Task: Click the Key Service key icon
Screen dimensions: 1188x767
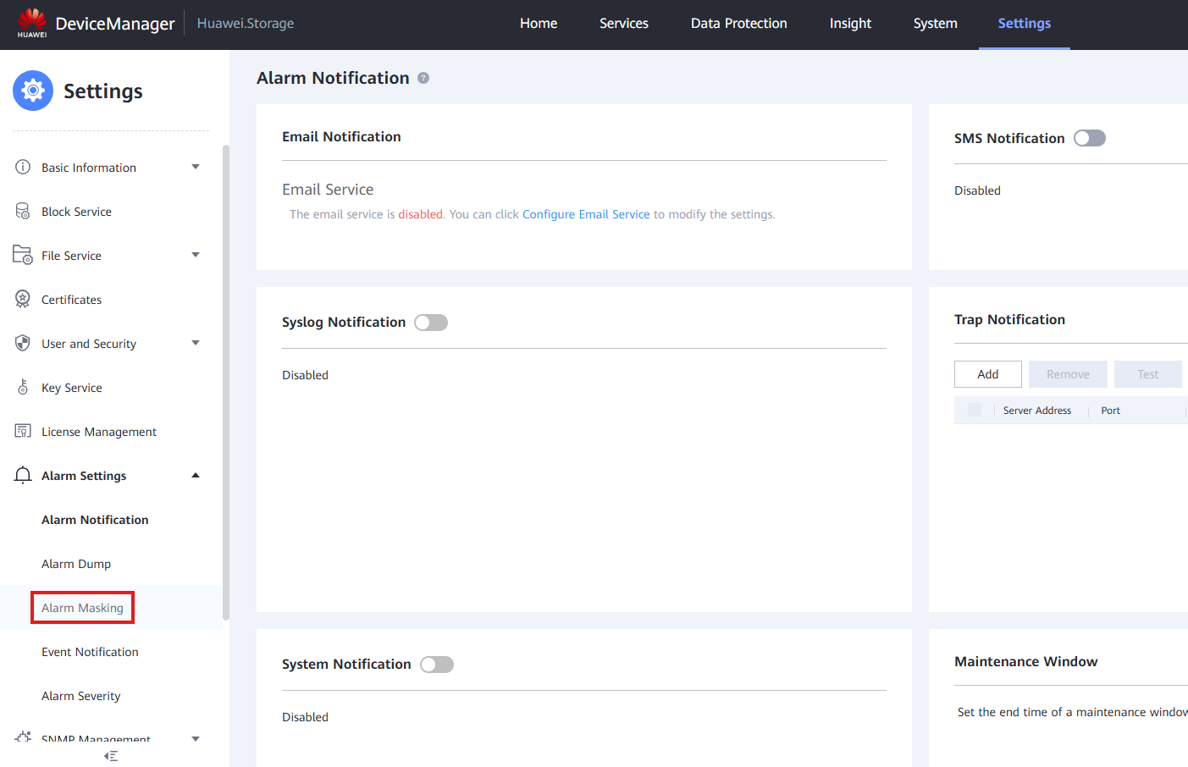Action: pyautogui.click(x=23, y=388)
